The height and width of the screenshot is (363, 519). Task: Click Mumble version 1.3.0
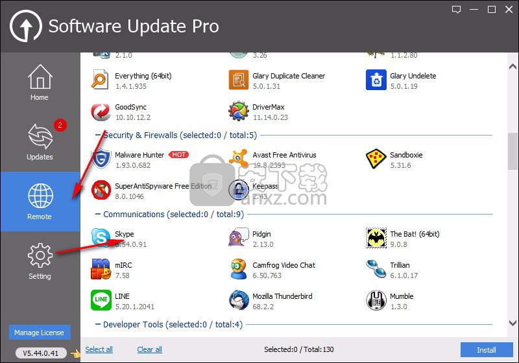tap(398, 307)
